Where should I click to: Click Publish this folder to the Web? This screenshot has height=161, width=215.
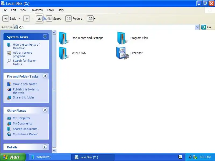(26, 91)
